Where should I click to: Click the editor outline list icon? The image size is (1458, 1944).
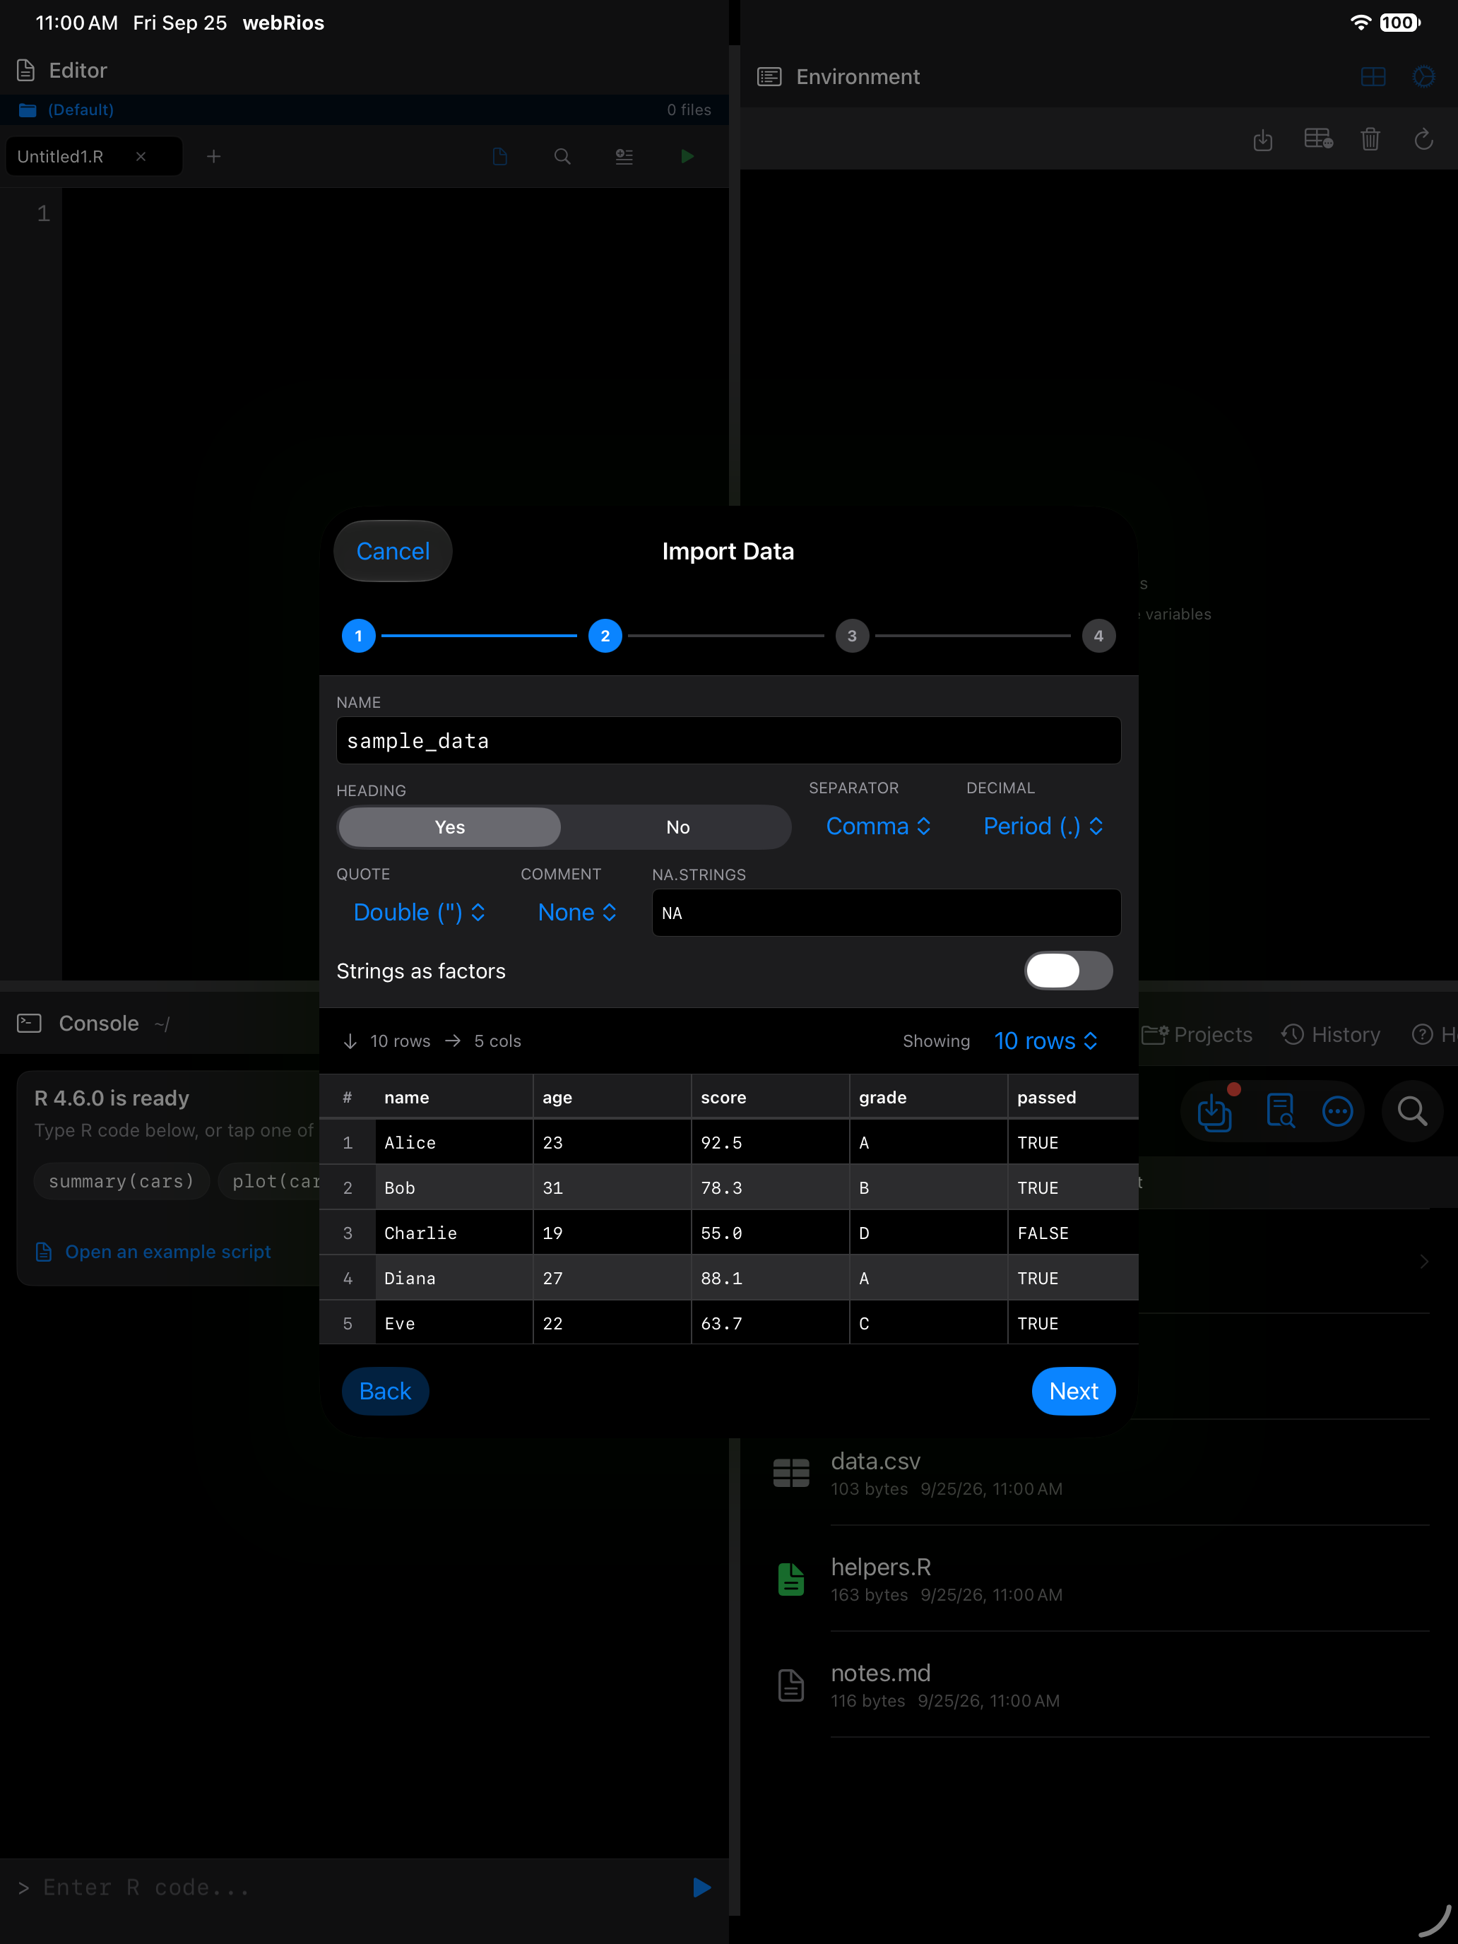624,156
